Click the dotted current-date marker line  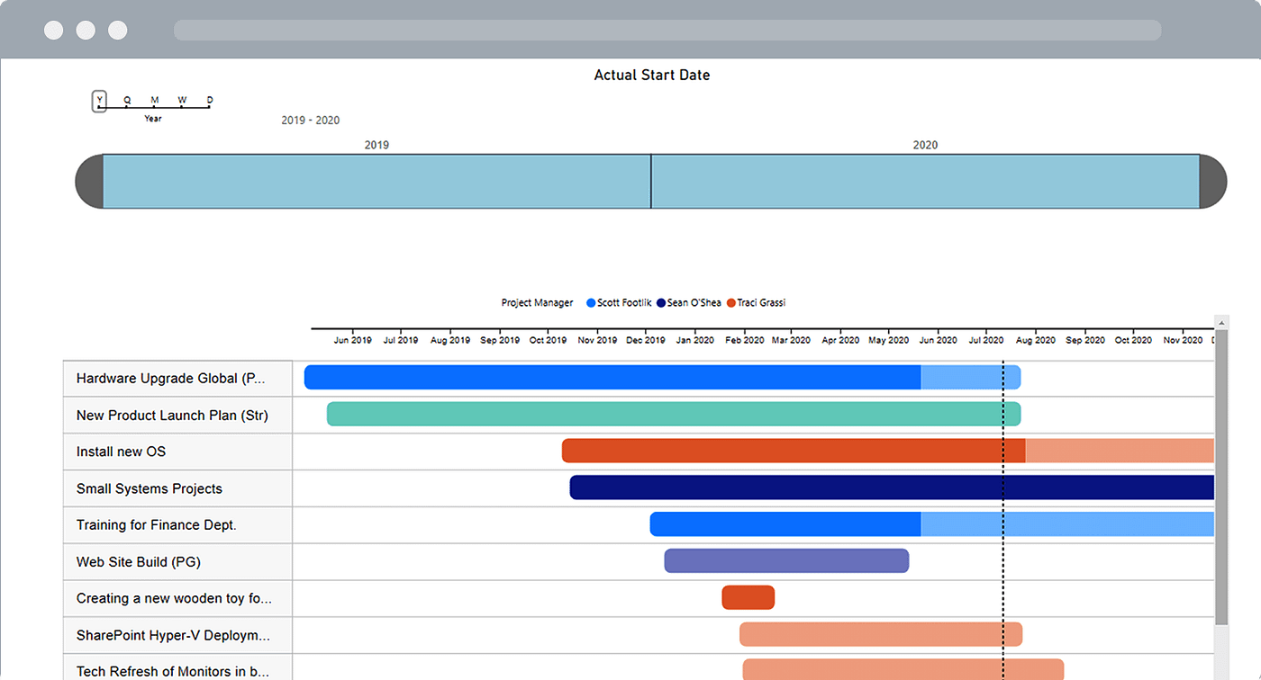[1002, 495]
